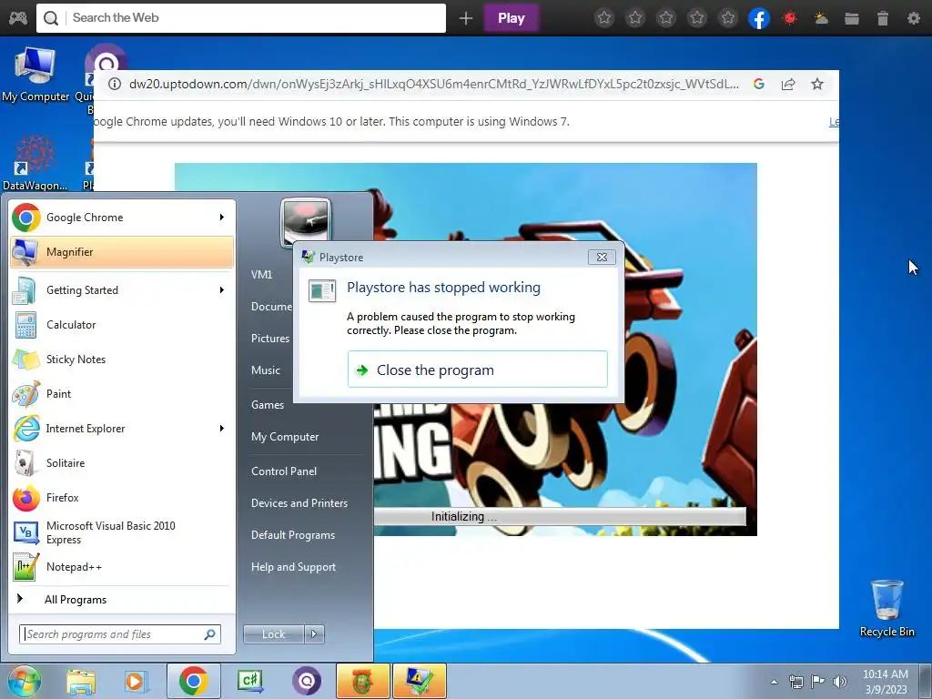The width and height of the screenshot is (932, 699).
Task: Click the Lock button in Start menu
Action: (273, 634)
